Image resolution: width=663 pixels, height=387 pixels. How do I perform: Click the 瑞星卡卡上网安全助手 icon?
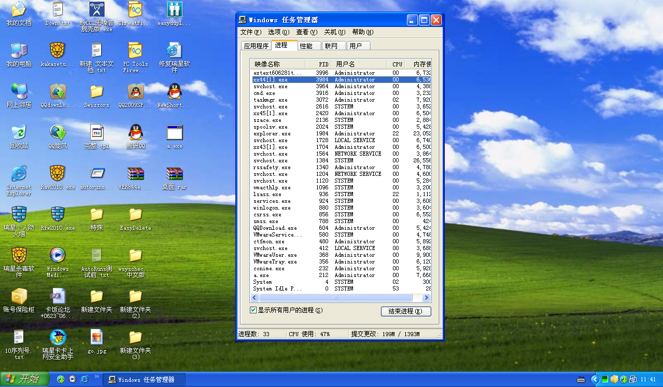point(58,337)
